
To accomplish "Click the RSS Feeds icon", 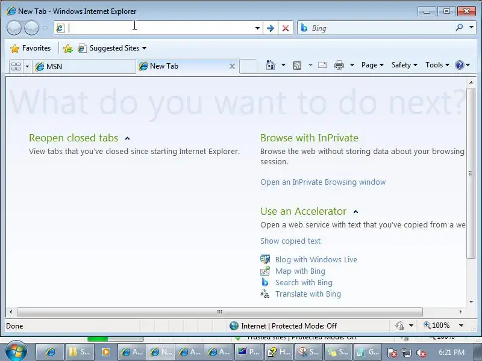I will point(297,65).
